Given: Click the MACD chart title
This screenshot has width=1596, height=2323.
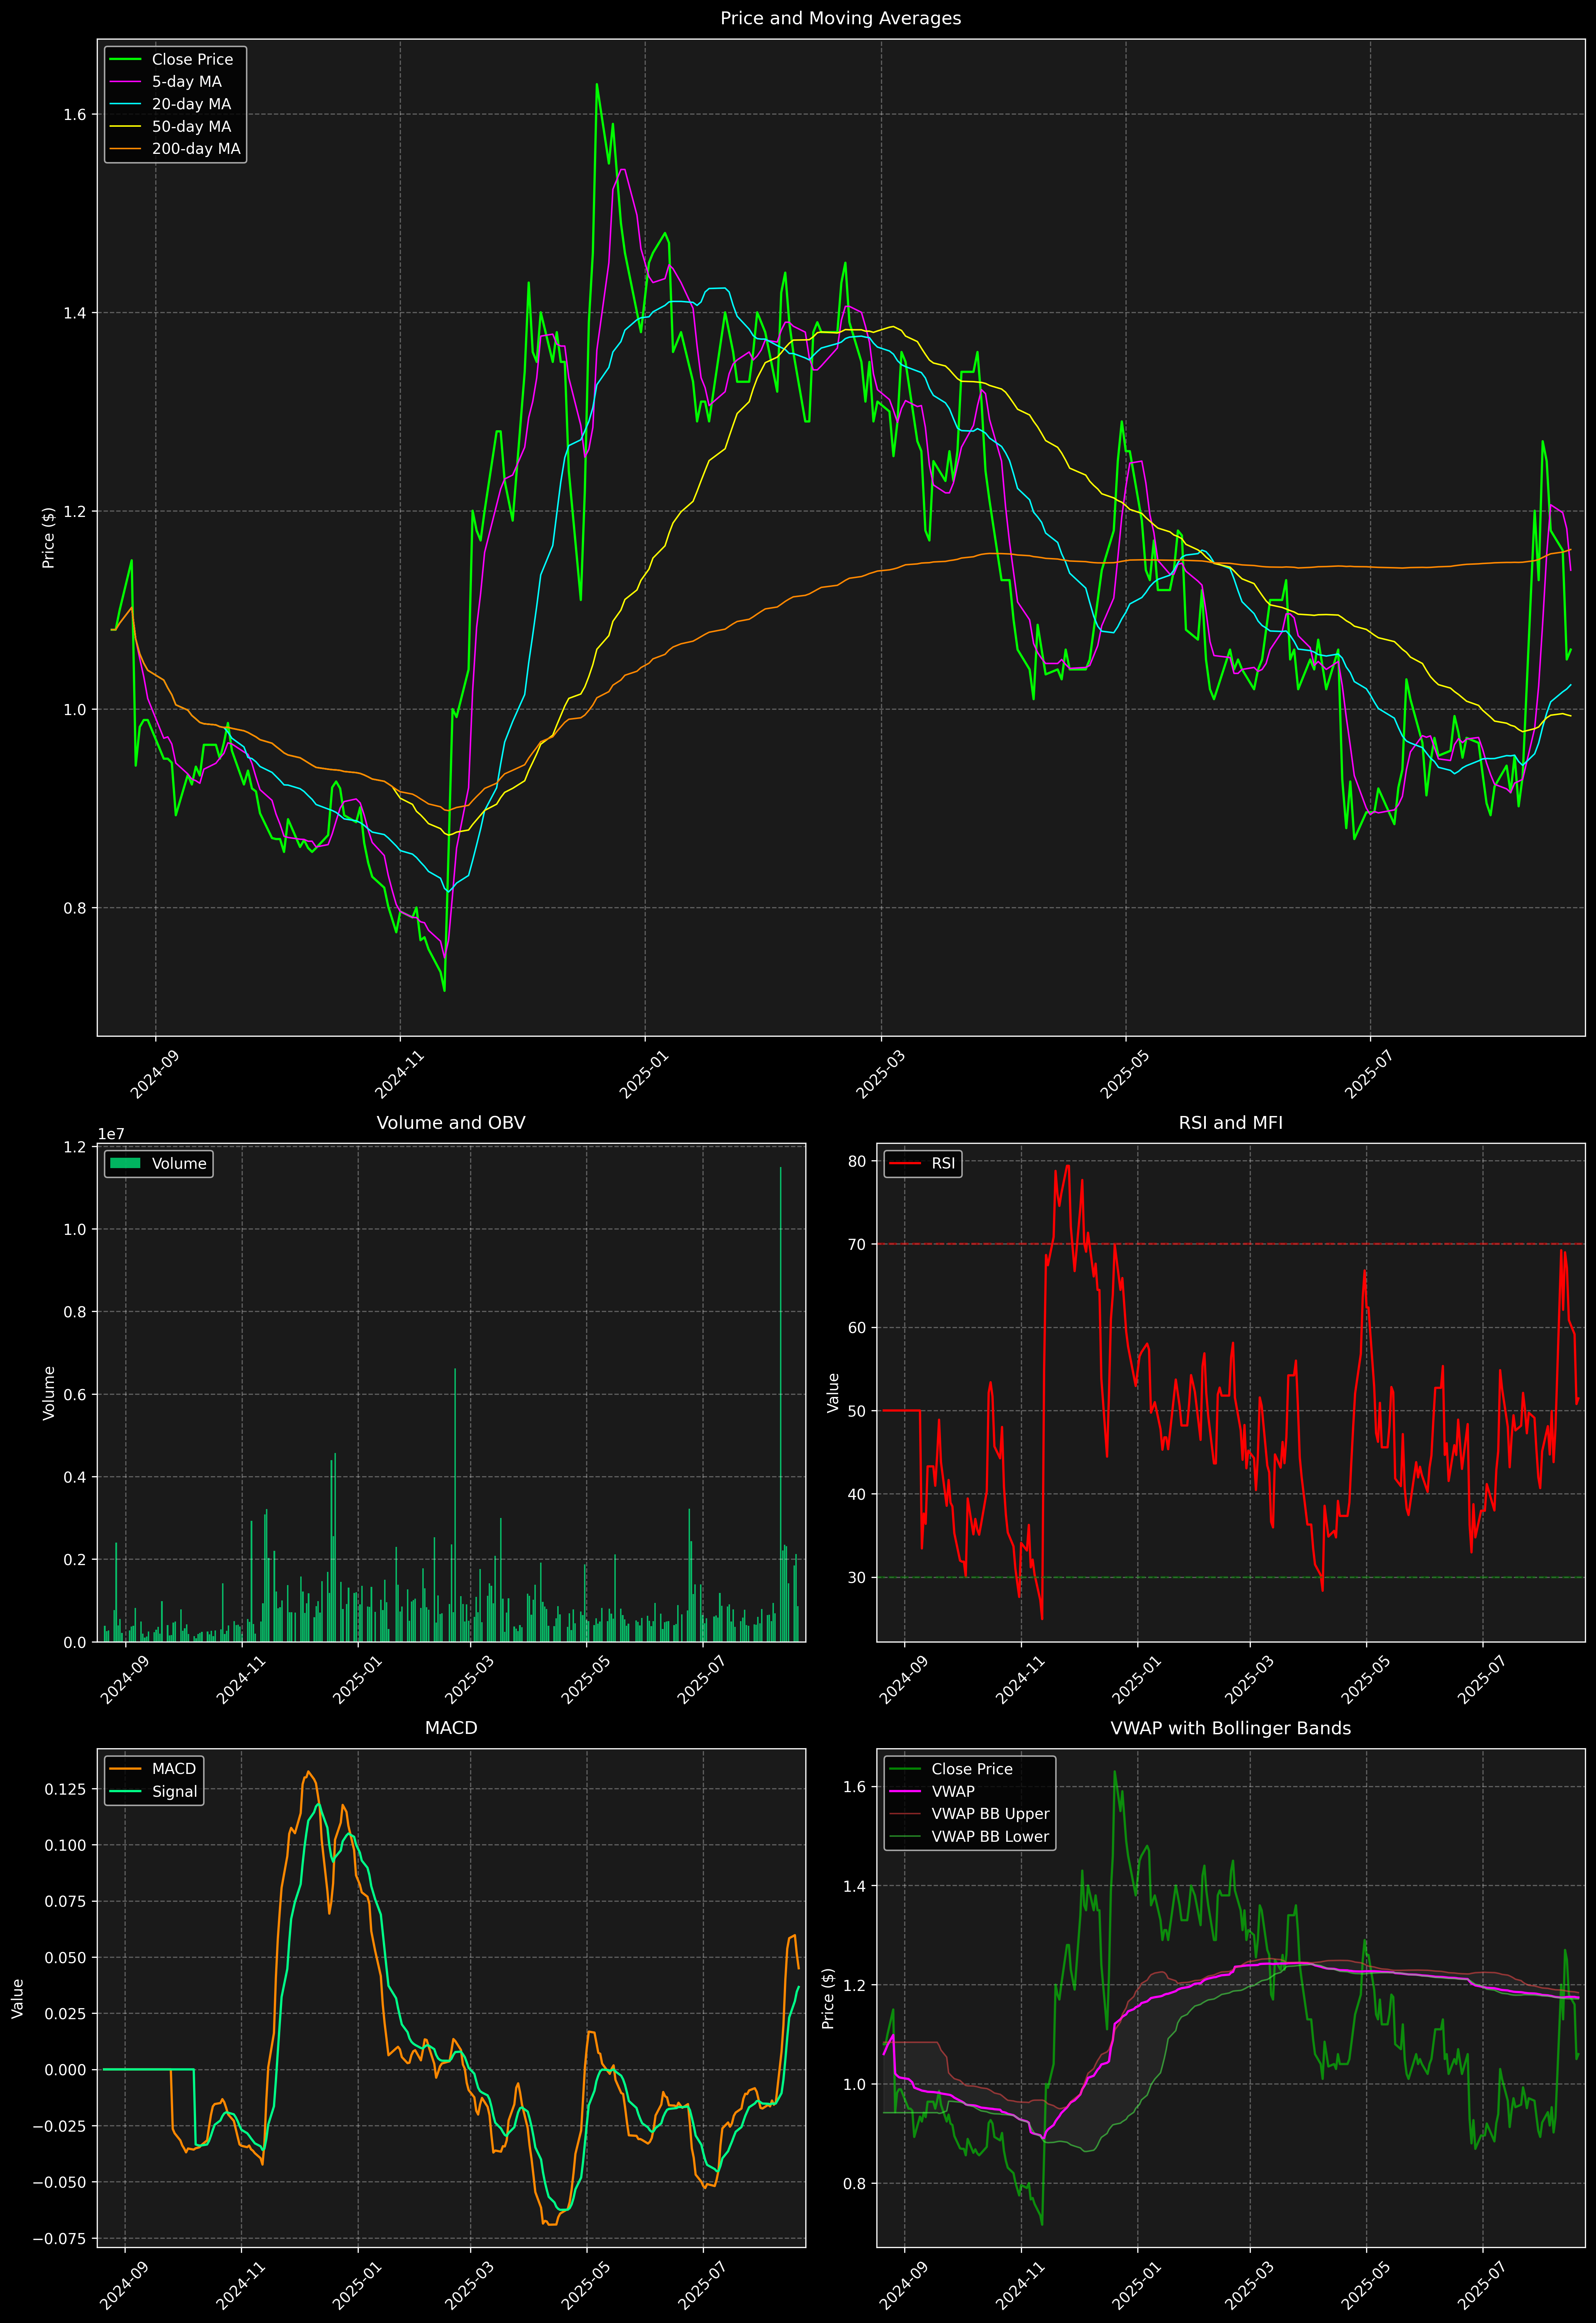Looking at the screenshot, I should (x=450, y=1728).
